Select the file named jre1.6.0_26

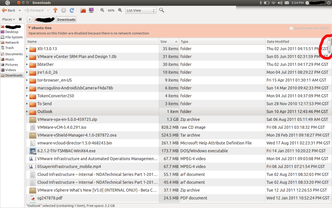(x=47, y=72)
